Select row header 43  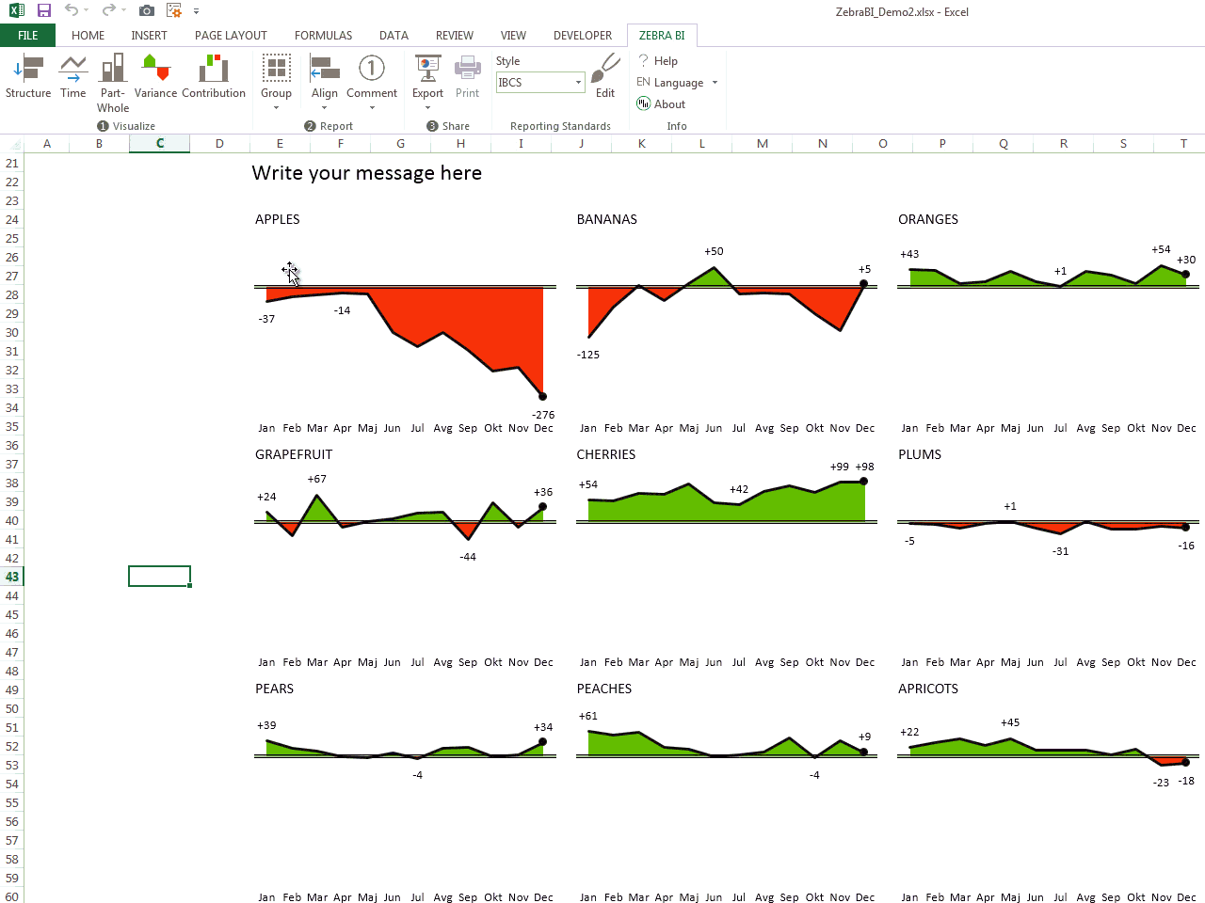click(11, 577)
